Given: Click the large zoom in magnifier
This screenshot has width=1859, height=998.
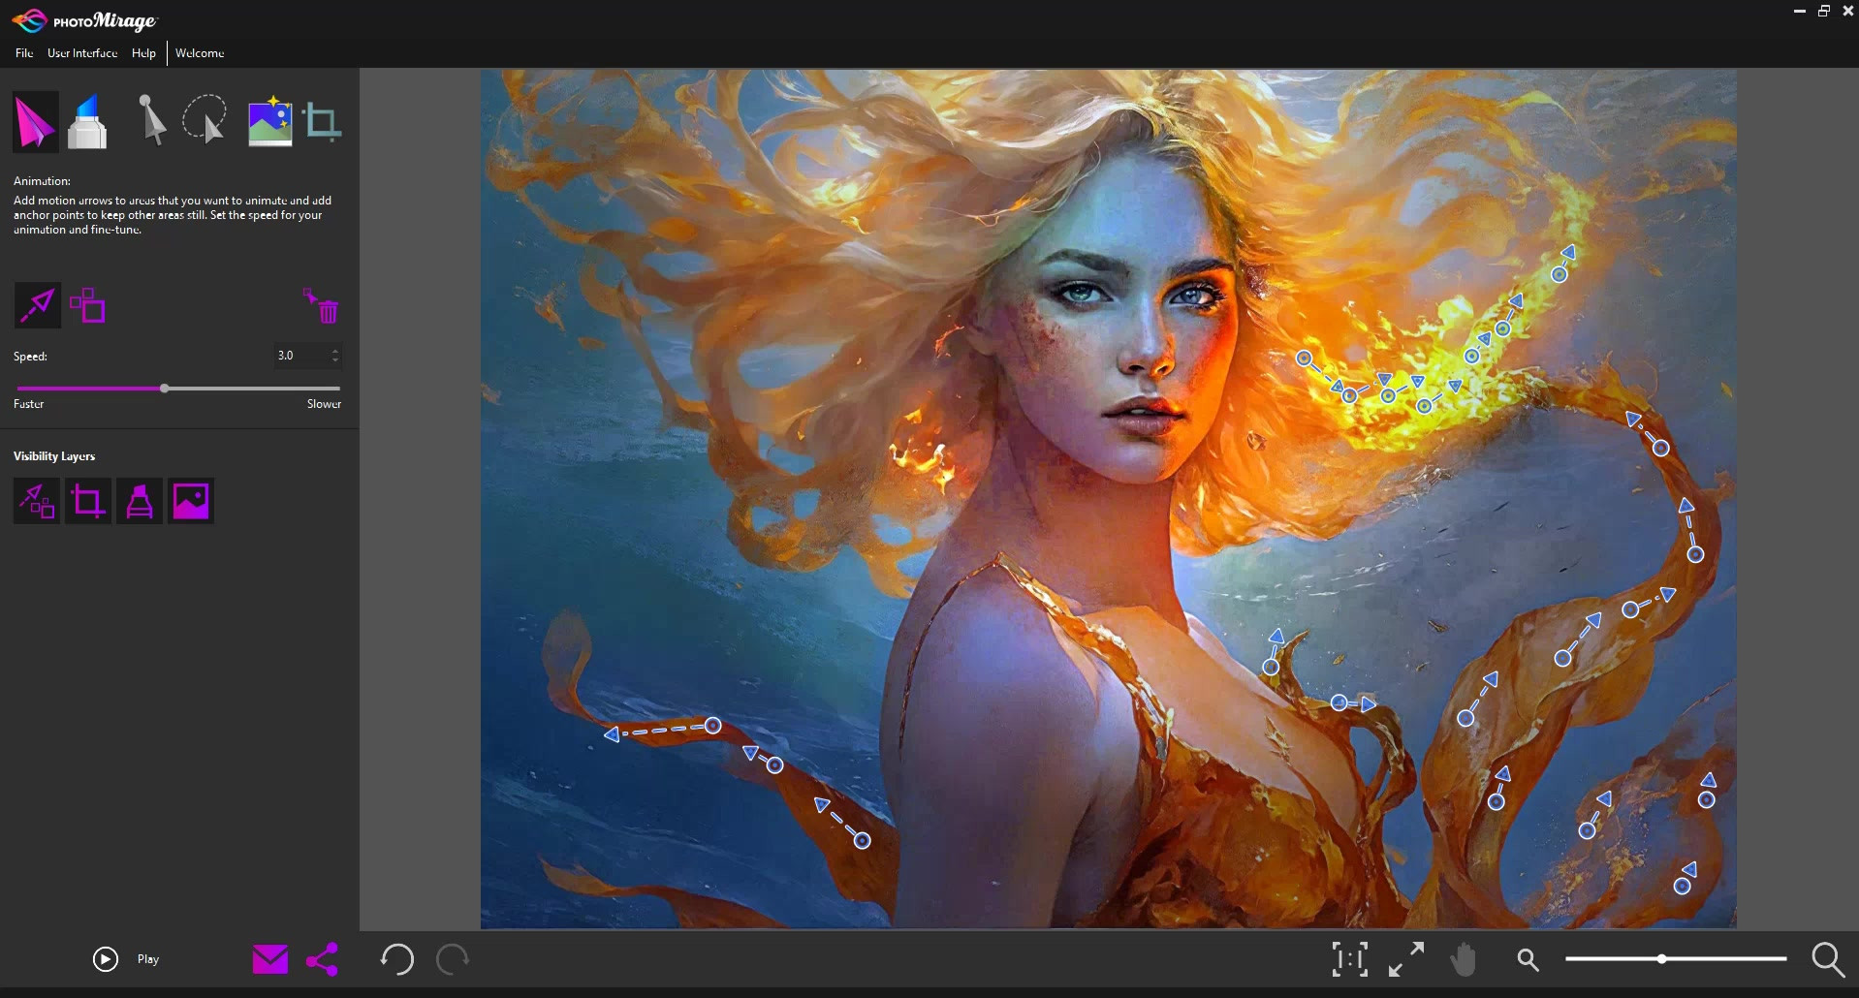Looking at the screenshot, I should pyautogui.click(x=1828, y=959).
